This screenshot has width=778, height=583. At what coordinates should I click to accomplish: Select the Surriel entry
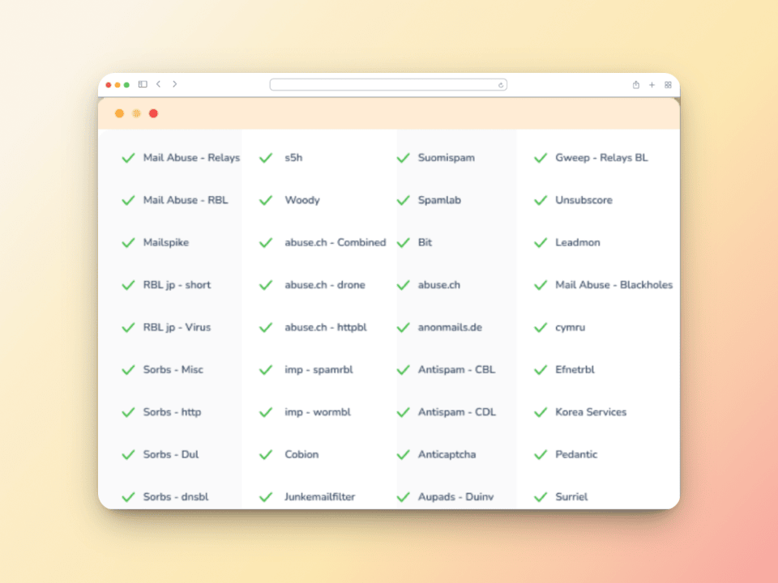click(571, 496)
